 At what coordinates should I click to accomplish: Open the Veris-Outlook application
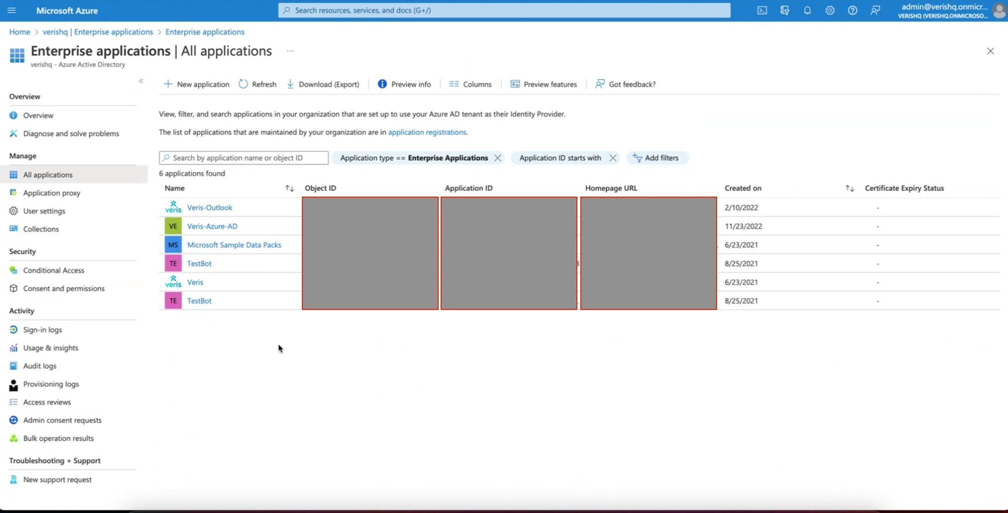210,208
